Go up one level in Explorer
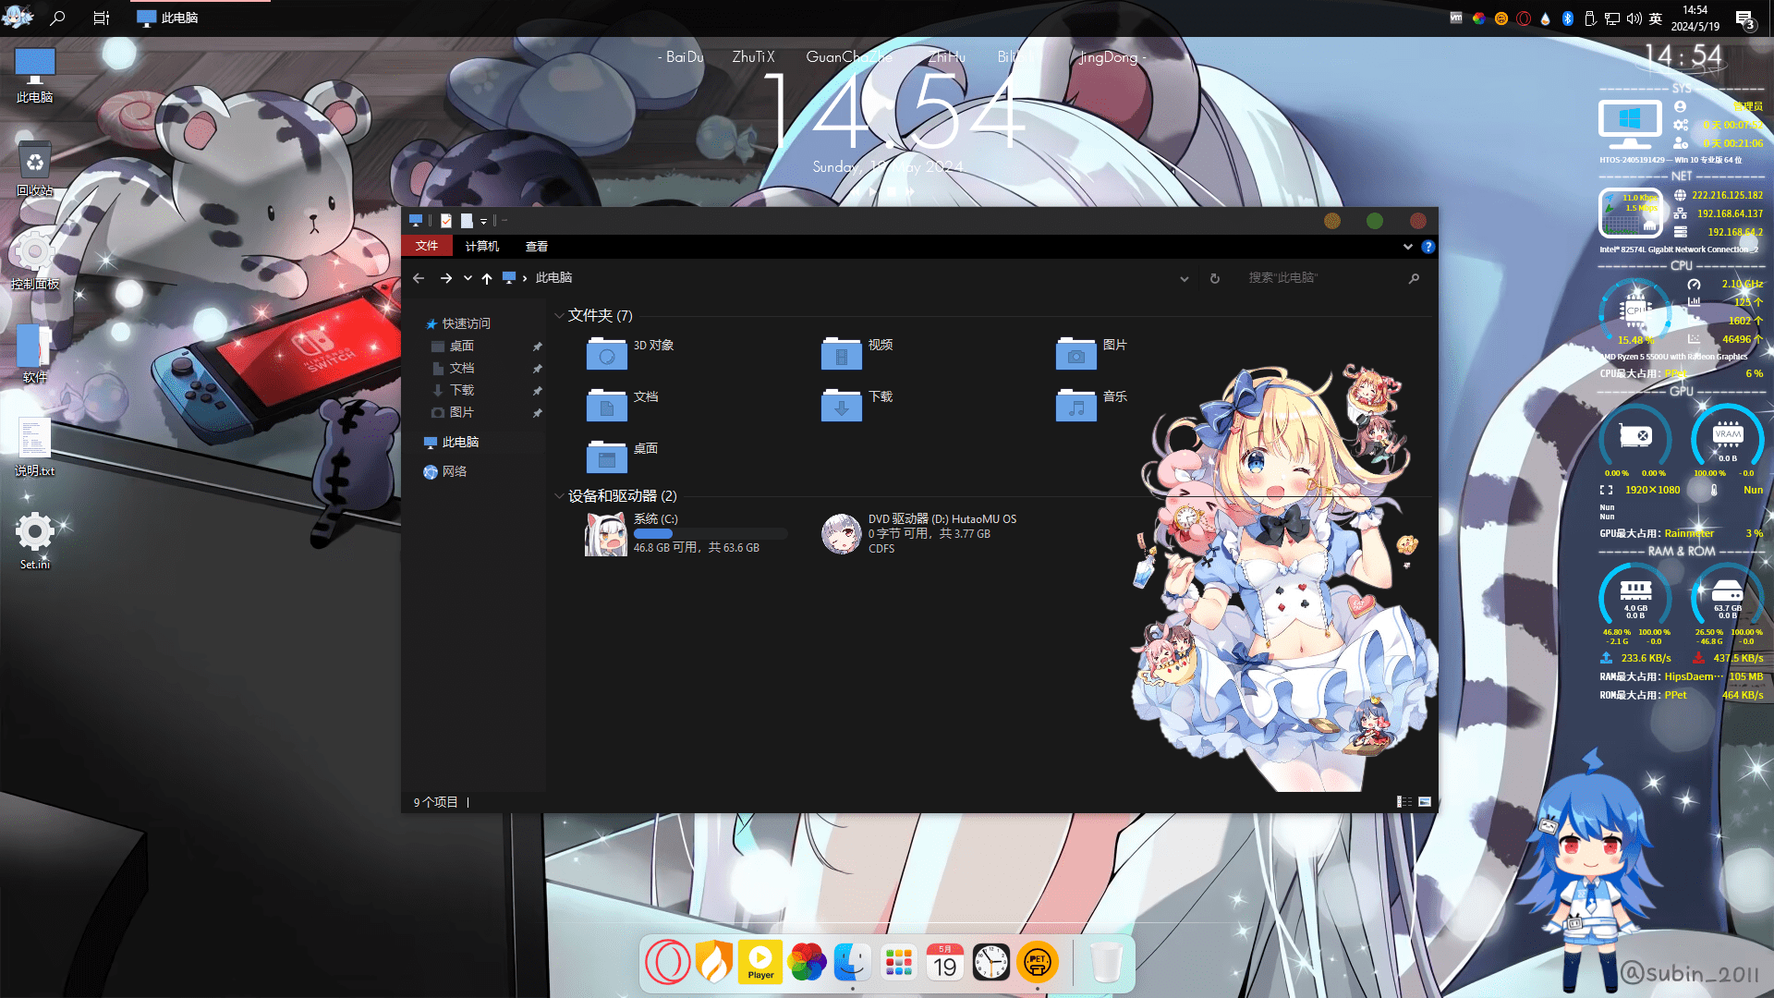Image resolution: width=1774 pixels, height=998 pixels. point(487,278)
